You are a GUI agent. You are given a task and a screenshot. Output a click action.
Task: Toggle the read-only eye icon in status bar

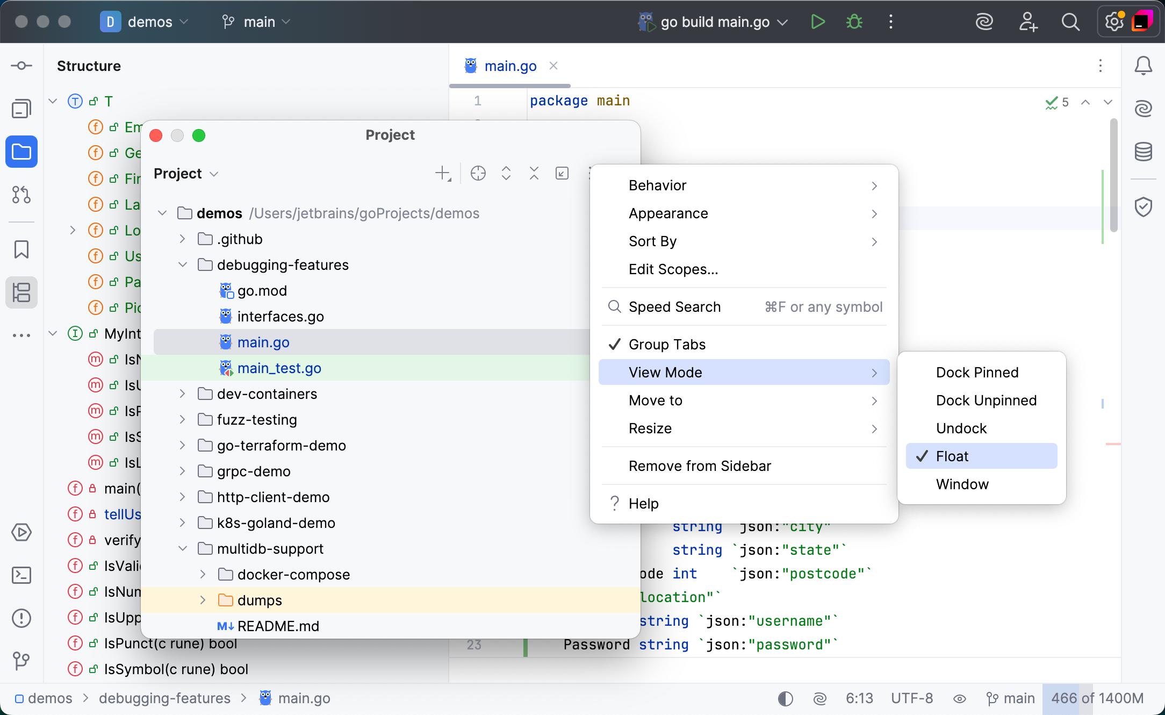(959, 699)
